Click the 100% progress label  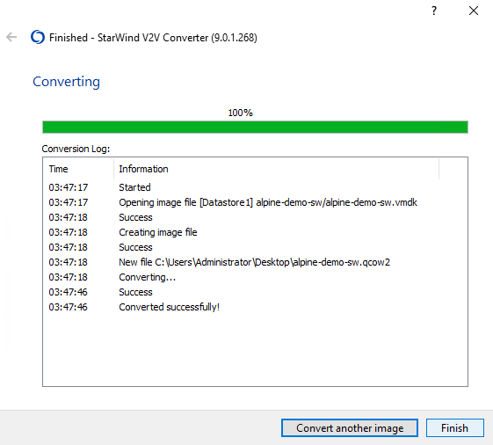tap(240, 113)
